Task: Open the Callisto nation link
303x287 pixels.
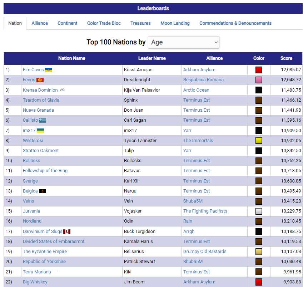Action: [30, 120]
